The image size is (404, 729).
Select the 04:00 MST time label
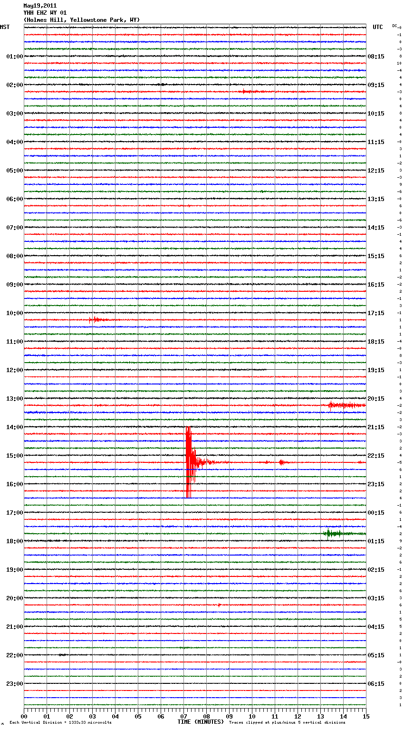(x=15, y=142)
